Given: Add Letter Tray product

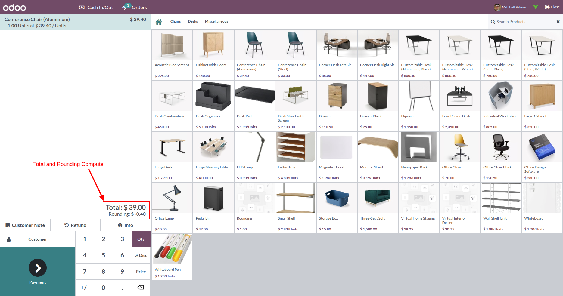Looking at the screenshot, I should tap(295, 157).
